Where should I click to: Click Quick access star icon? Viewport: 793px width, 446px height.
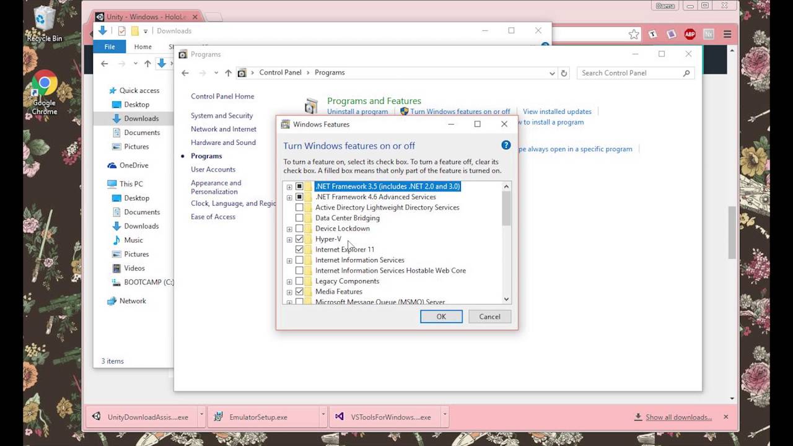coord(112,90)
